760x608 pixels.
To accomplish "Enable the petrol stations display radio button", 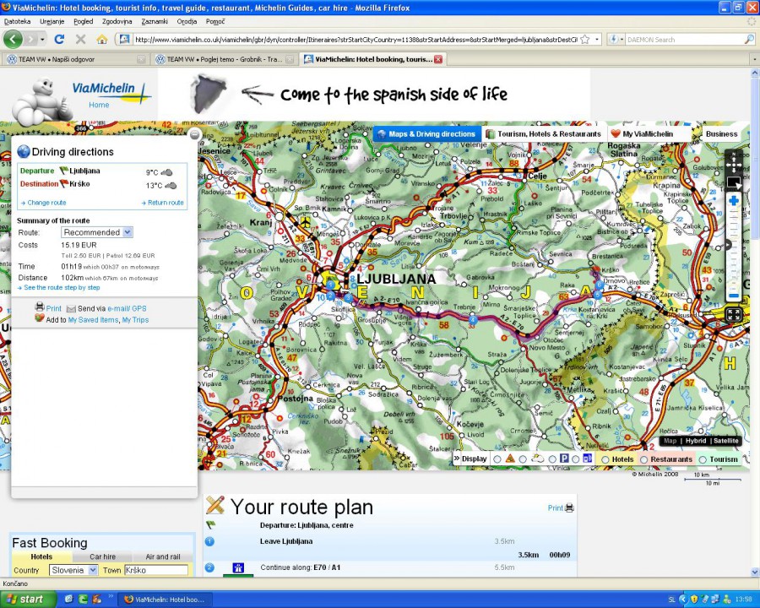I will click(x=575, y=459).
